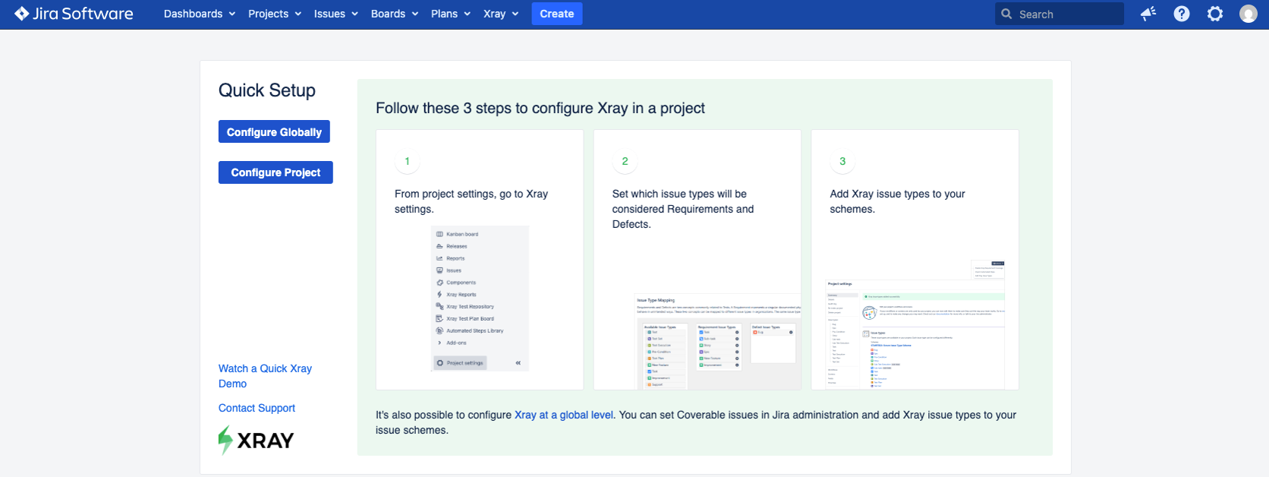The width and height of the screenshot is (1269, 477).
Task: Focus the Search field
Action: tap(1060, 14)
